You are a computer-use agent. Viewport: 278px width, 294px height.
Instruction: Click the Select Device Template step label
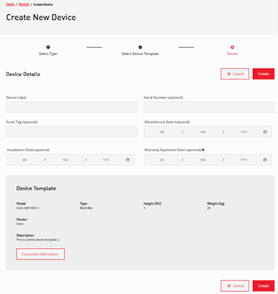pos(140,54)
